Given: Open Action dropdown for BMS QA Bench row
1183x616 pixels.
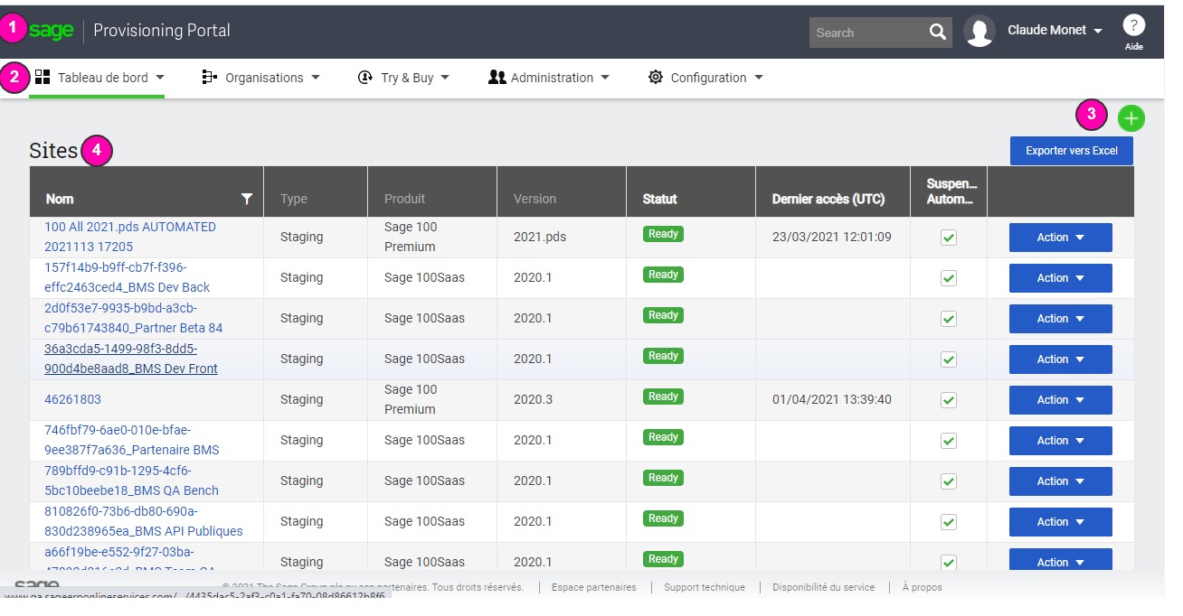Looking at the screenshot, I should pyautogui.click(x=1060, y=481).
